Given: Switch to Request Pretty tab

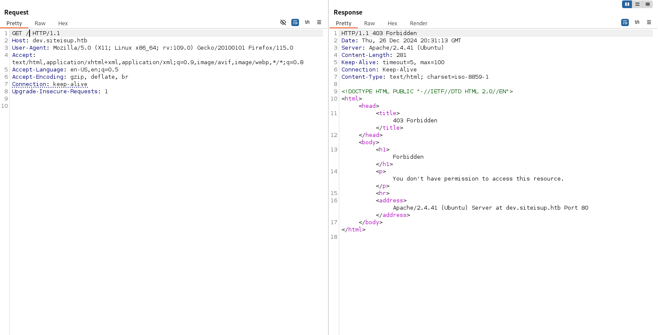Looking at the screenshot, I should pos(14,23).
